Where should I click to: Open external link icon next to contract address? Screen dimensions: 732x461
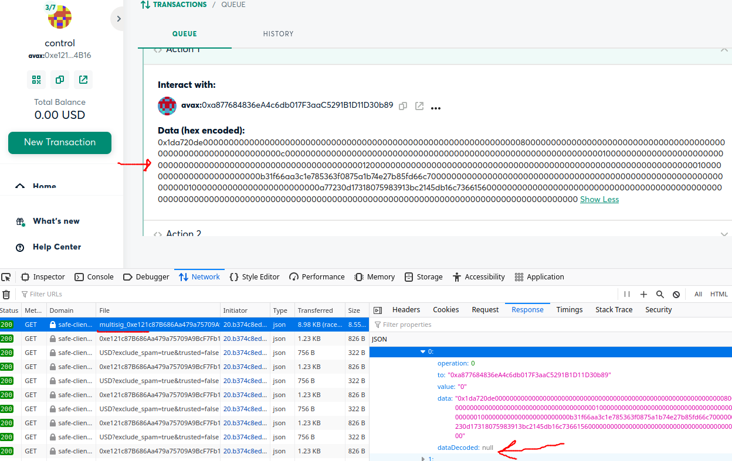click(x=419, y=107)
